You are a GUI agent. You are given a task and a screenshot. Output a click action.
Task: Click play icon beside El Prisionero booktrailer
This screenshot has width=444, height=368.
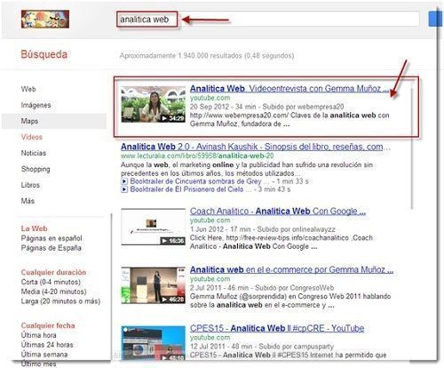pyautogui.click(x=124, y=189)
